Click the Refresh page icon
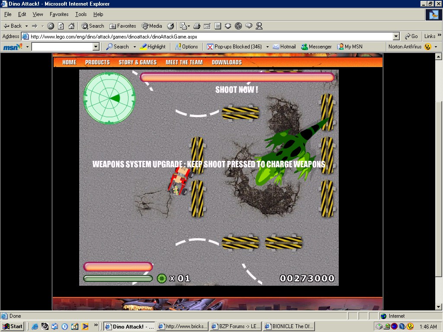This screenshot has width=443, height=332. point(61,26)
